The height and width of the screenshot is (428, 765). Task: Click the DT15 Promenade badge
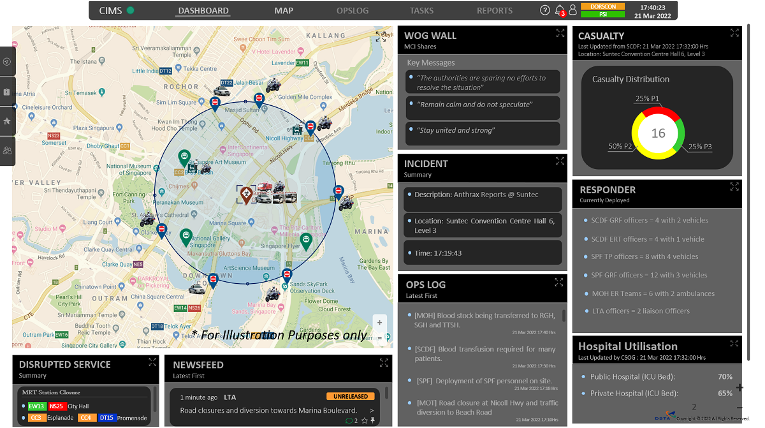(x=106, y=418)
